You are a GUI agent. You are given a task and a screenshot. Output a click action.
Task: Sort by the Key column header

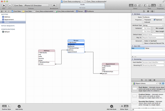pos(138,48)
